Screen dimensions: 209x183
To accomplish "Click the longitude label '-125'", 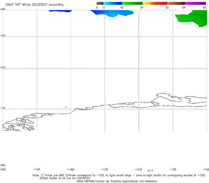I will tap(173, 169).
